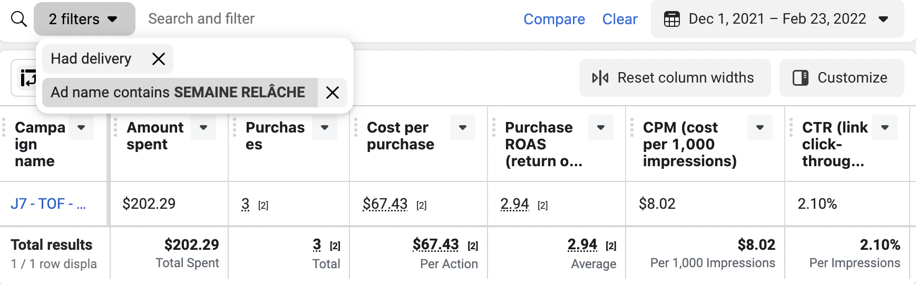
Task: Remove the Had delivery filter
Action: pos(158,59)
